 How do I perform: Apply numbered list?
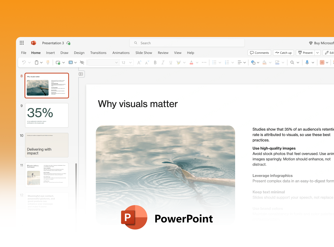[x=227, y=63]
